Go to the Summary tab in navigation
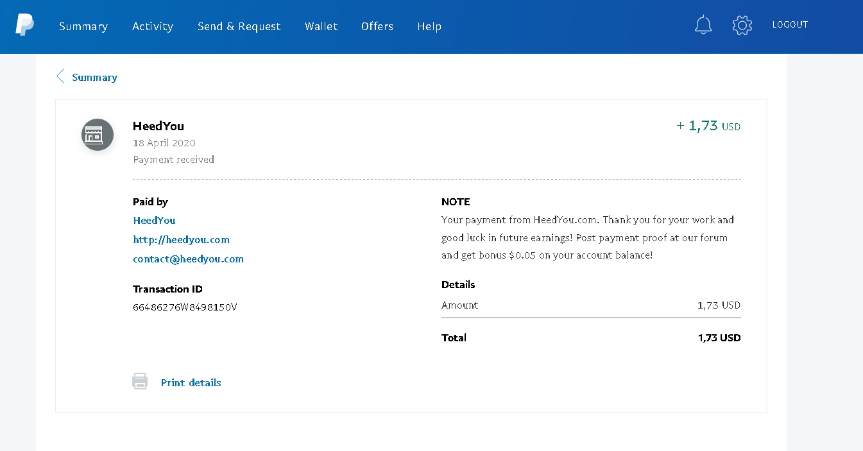The image size is (863, 451). click(x=83, y=26)
